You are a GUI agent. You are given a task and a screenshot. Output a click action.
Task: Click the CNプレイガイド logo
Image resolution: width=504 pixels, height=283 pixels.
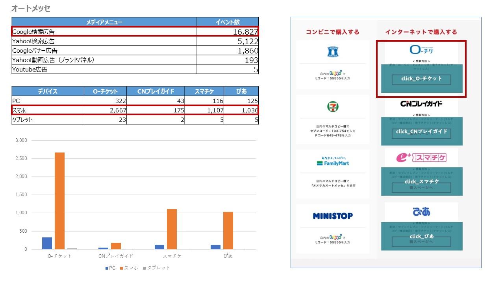[421, 104]
